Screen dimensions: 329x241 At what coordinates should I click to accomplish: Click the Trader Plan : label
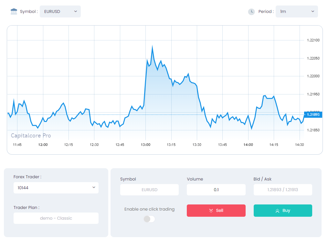pos(27,207)
